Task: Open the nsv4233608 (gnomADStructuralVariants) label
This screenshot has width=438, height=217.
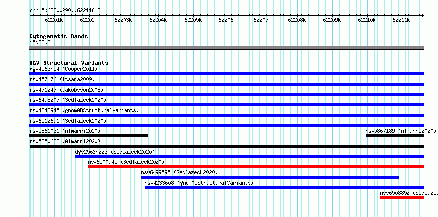Action: (199, 183)
